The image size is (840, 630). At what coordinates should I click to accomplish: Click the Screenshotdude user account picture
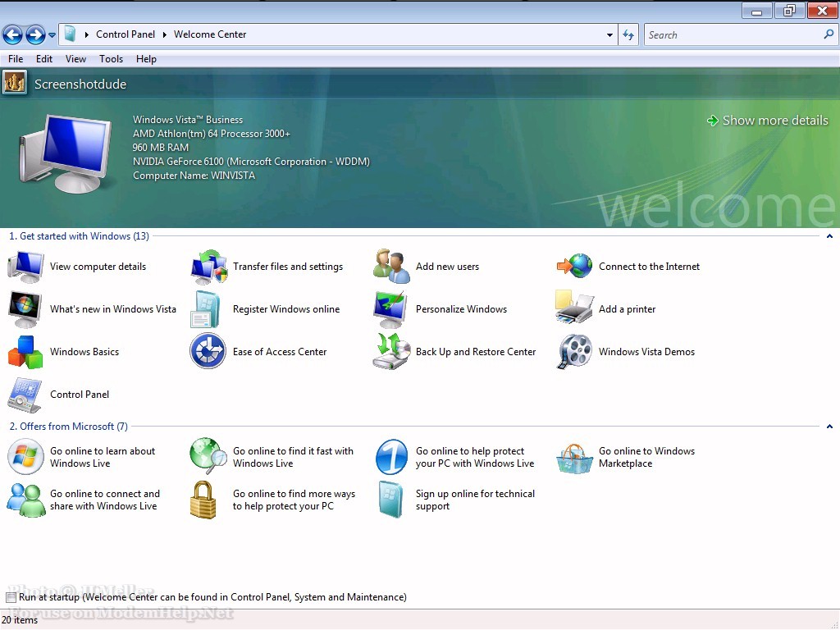coord(15,83)
